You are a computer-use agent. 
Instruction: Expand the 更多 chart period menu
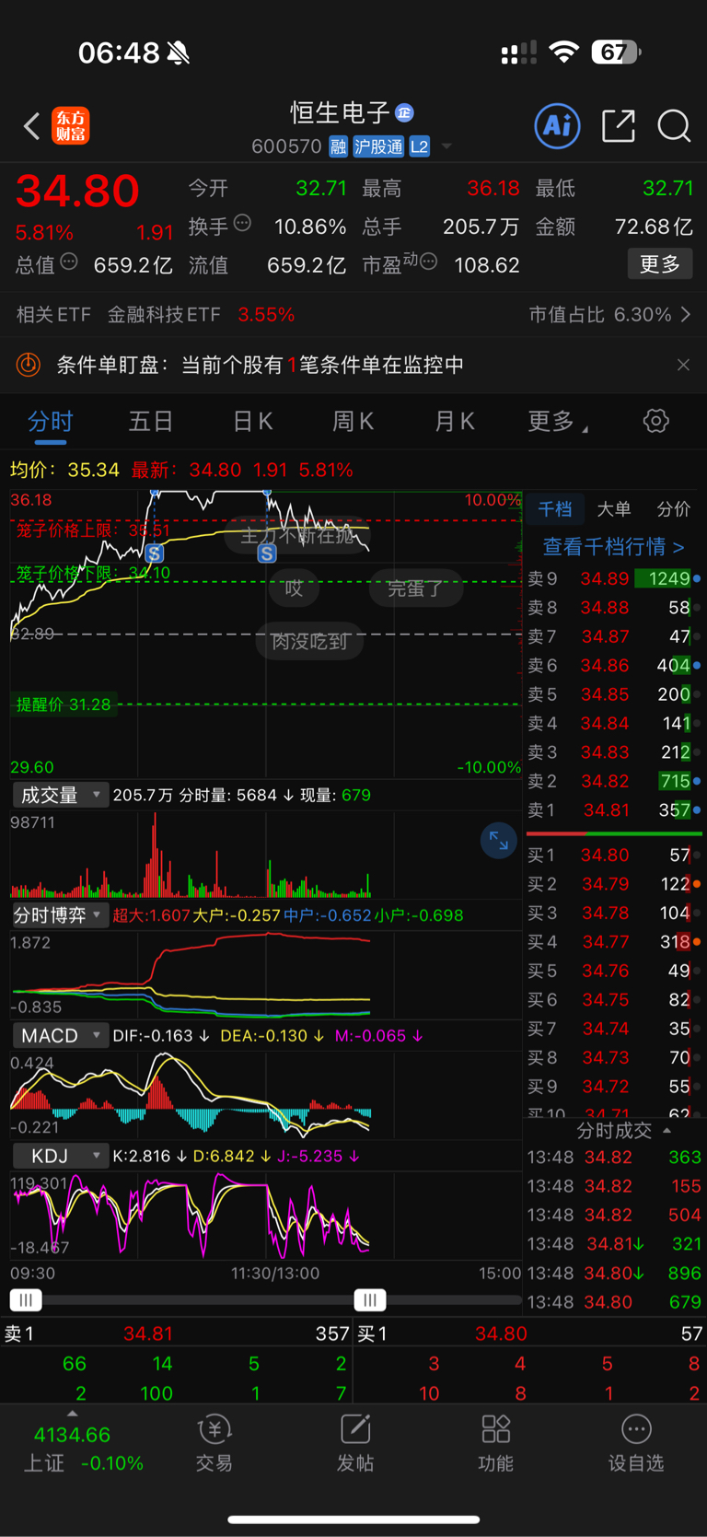click(558, 422)
